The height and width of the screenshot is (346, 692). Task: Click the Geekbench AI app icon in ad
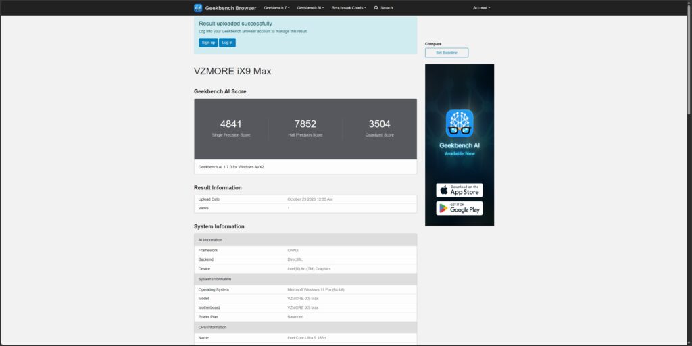pos(460,123)
